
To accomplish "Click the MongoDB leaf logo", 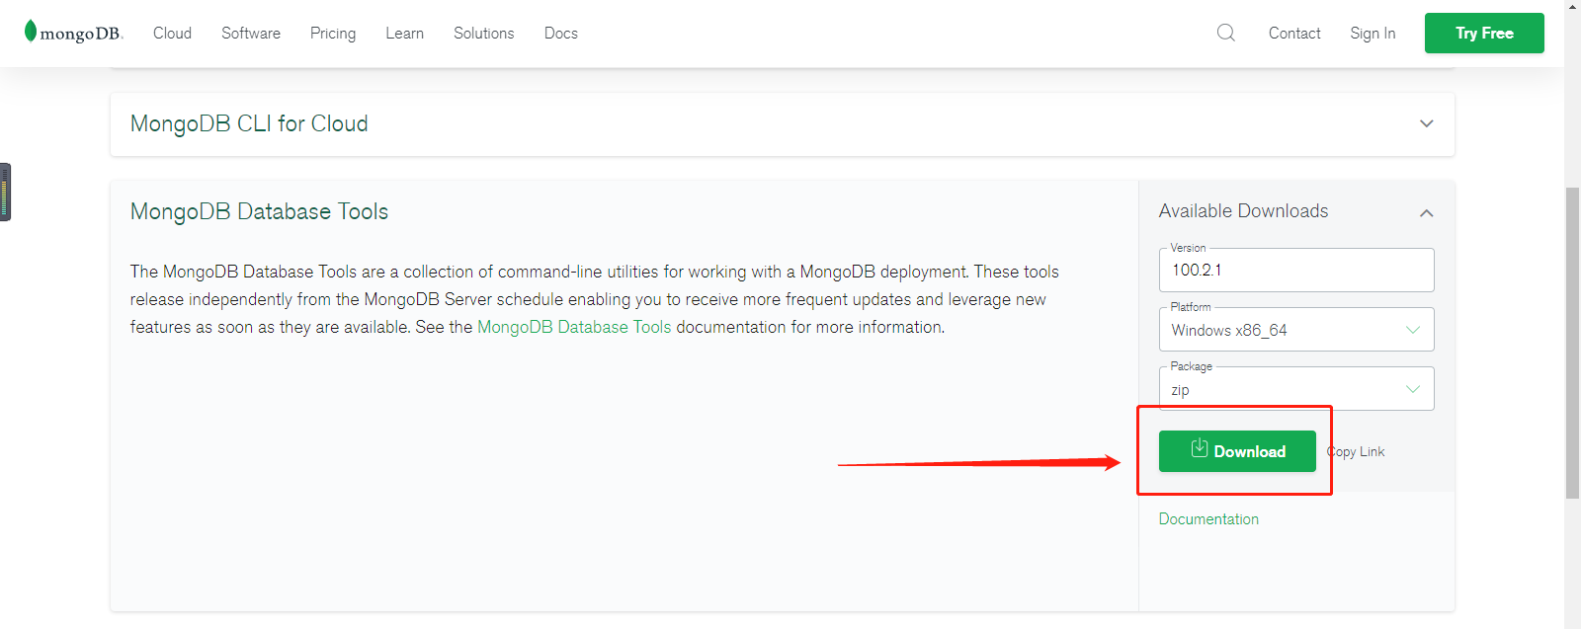I will pos(73,33).
